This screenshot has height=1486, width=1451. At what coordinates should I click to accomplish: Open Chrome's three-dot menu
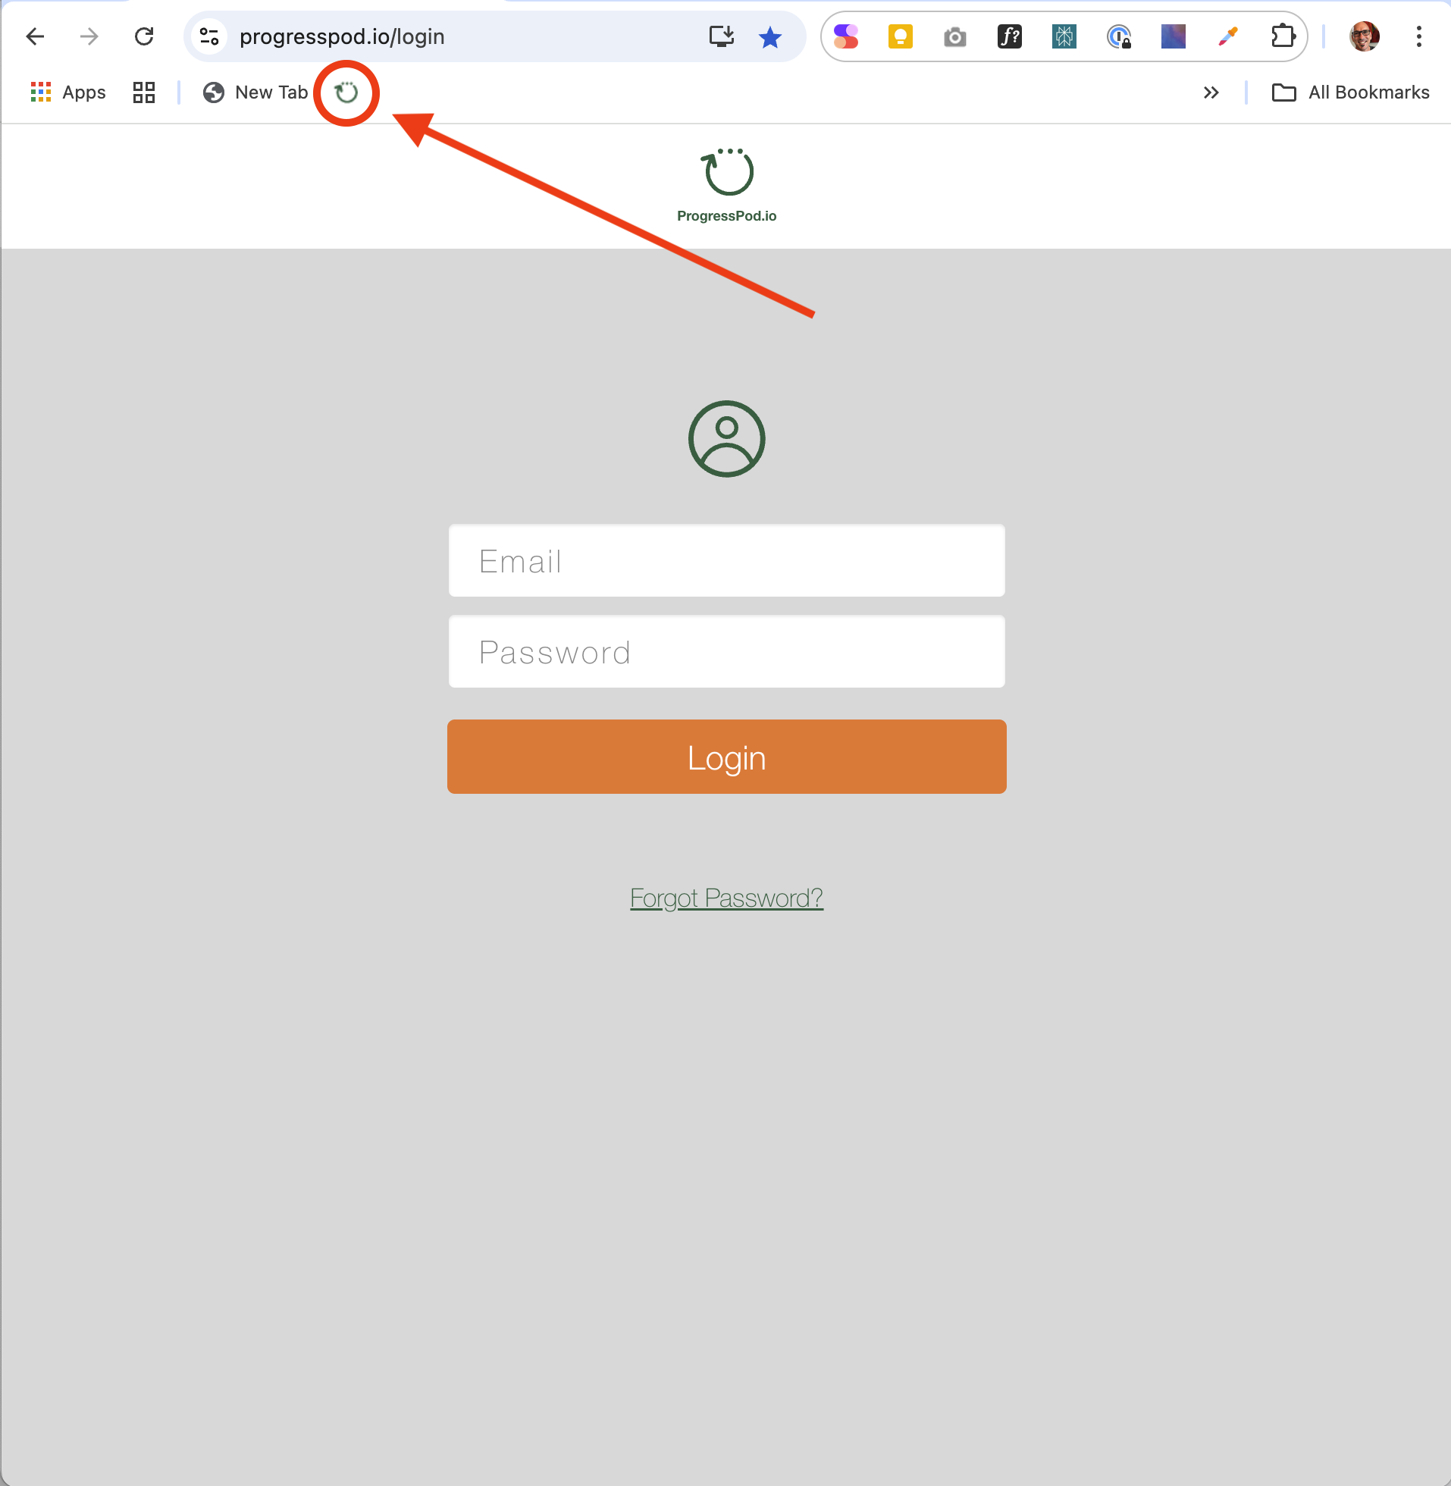pyautogui.click(x=1418, y=36)
